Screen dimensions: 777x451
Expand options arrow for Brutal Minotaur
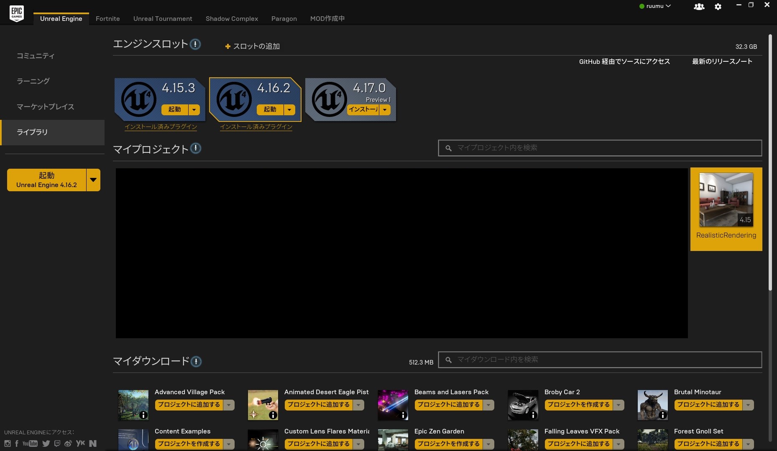click(748, 405)
